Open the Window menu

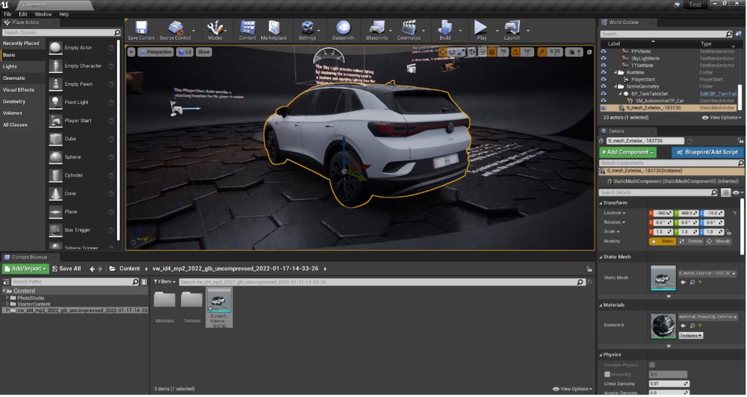tap(43, 14)
